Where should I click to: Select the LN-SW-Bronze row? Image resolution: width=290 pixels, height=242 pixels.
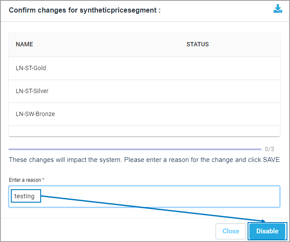[35, 114]
